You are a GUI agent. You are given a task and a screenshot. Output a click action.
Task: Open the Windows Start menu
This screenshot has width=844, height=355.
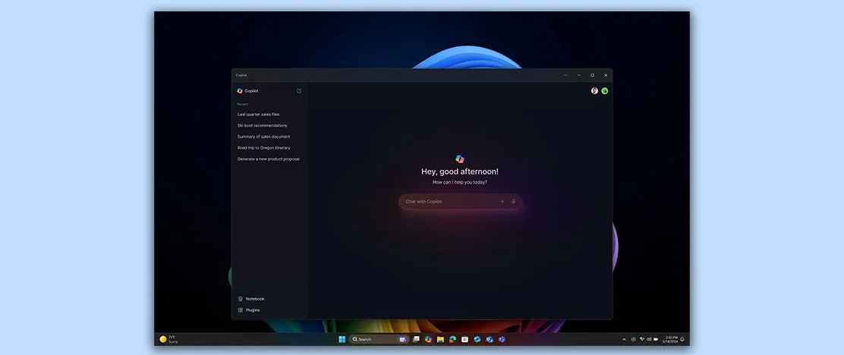tap(342, 339)
